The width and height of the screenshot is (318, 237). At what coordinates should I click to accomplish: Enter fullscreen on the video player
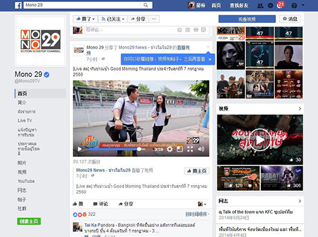[x=190, y=149]
